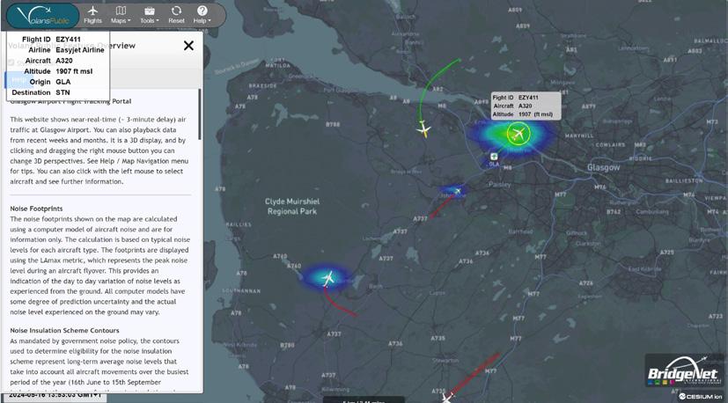Open the Help dropdown menu
Screen dimensions: 728x403
click(202, 15)
